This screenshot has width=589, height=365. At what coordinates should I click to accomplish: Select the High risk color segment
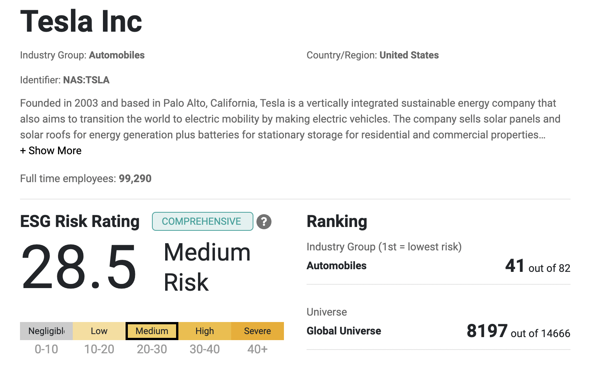[205, 331]
